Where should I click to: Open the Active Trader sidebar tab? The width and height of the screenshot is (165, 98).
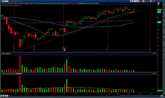pos(164,23)
